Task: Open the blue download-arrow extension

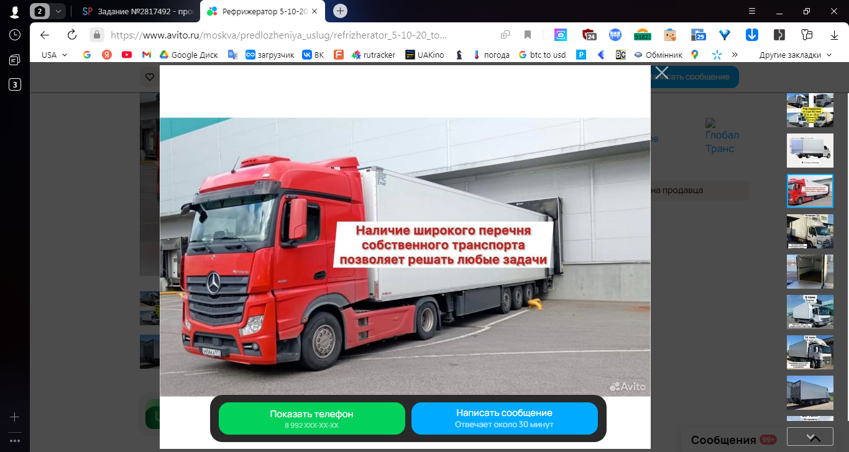Action: click(x=751, y=35)
